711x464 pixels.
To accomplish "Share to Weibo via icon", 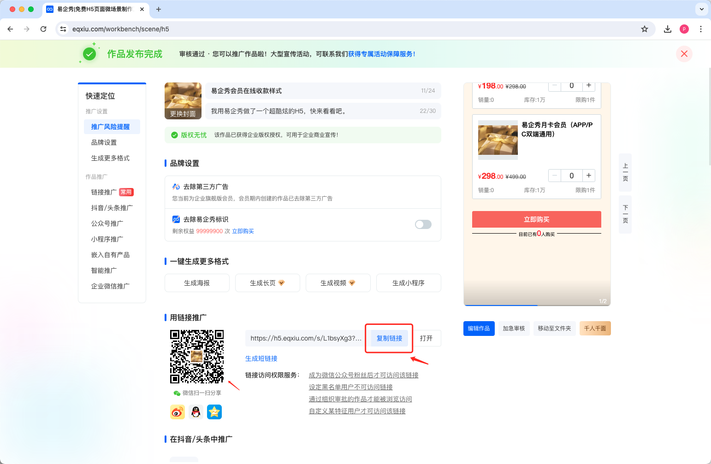I will (178, 412).
